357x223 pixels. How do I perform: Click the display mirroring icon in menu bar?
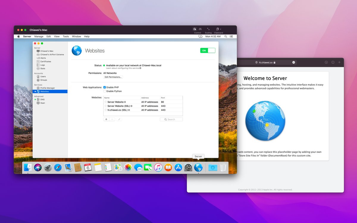click(201, 36)
